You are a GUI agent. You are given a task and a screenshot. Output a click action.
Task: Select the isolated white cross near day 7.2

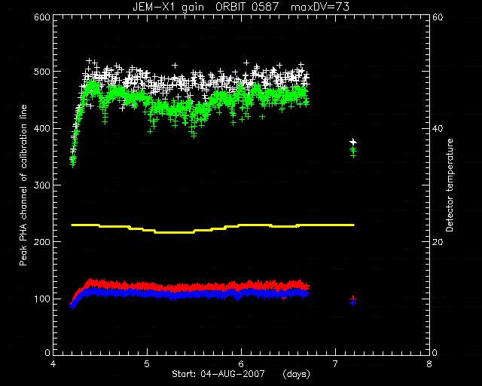coord(353,142)
